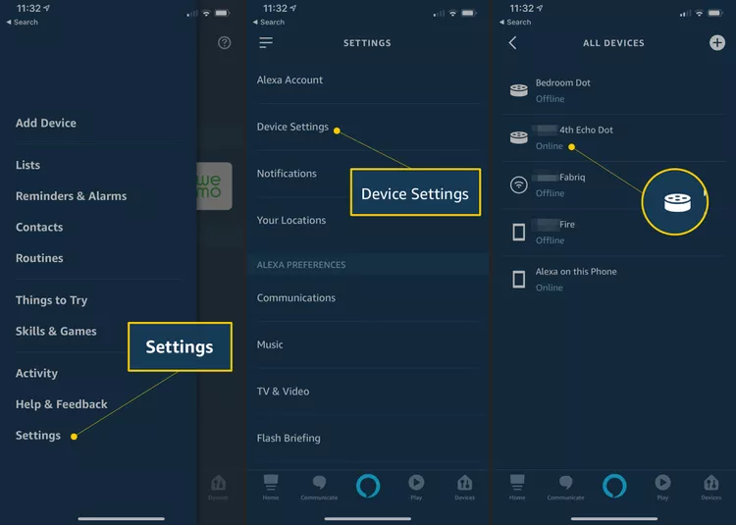Tap back to Search in Settings screen

point(269,22)
